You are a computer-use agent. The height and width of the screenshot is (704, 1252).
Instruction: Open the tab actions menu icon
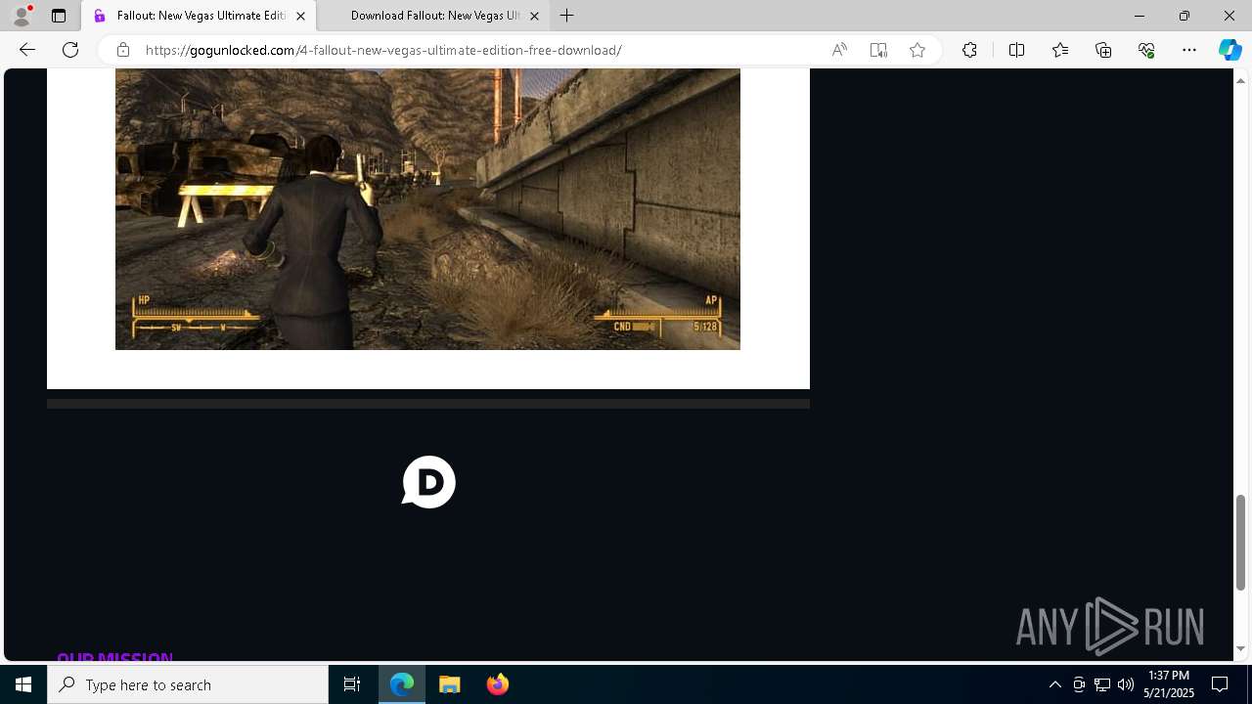tap(59, 16)
